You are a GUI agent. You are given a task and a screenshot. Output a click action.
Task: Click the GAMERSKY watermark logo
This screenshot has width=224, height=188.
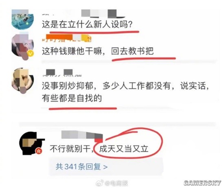(202, 183)
